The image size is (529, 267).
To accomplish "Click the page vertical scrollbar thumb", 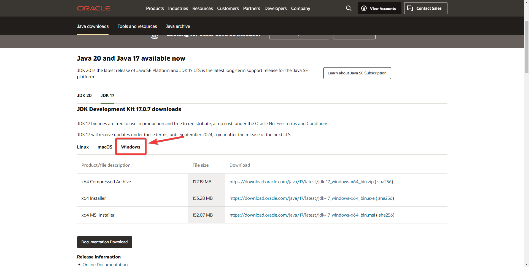I will pyautogui.click(x=527, y=47).
